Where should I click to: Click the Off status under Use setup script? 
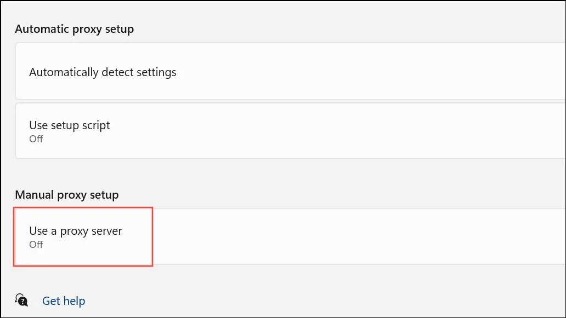pyautogui.click(x=36, y=139)
